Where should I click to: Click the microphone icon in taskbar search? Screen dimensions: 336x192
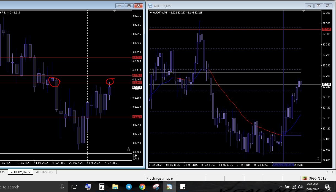(x=62, y=187)
